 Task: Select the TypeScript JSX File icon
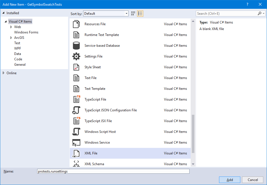76,121
